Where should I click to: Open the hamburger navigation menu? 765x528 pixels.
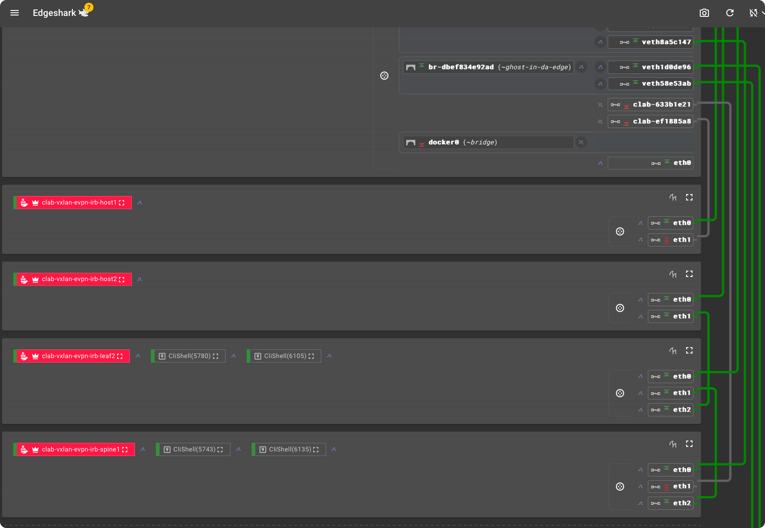(x=15, y=13)
